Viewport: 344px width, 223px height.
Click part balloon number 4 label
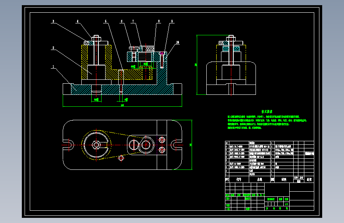pyautogui.click(x=77, y=21)
